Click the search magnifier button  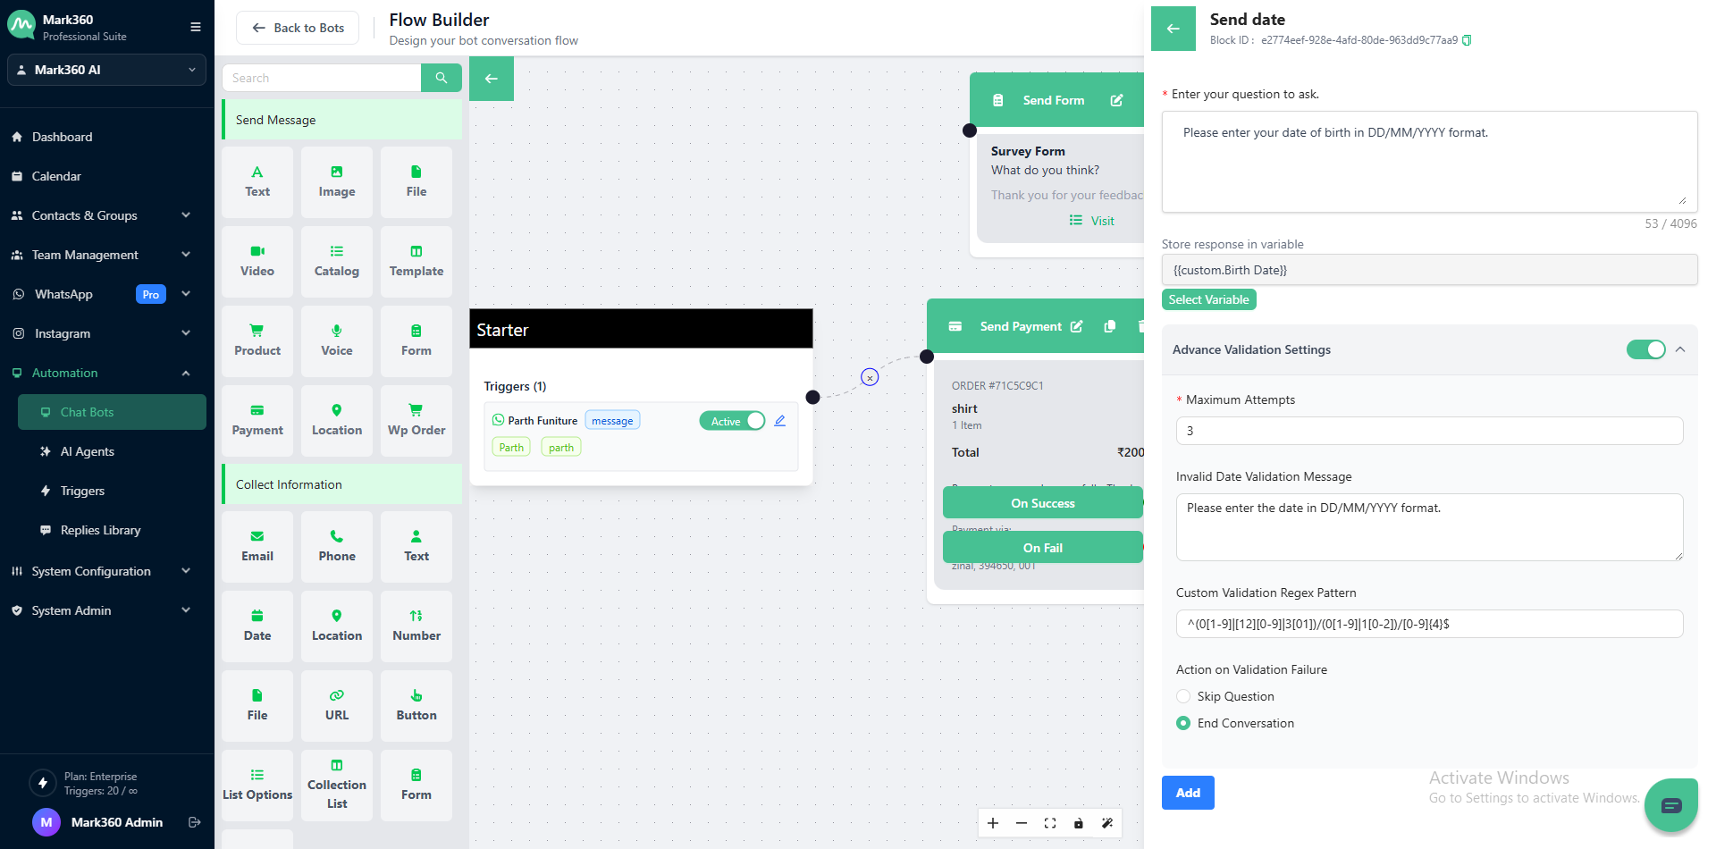441,78
